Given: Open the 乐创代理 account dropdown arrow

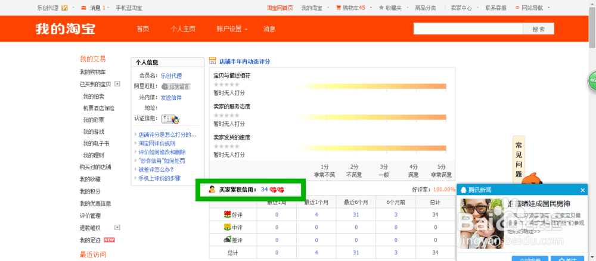Looking at the screenshot, I should (x=73, y=8).
